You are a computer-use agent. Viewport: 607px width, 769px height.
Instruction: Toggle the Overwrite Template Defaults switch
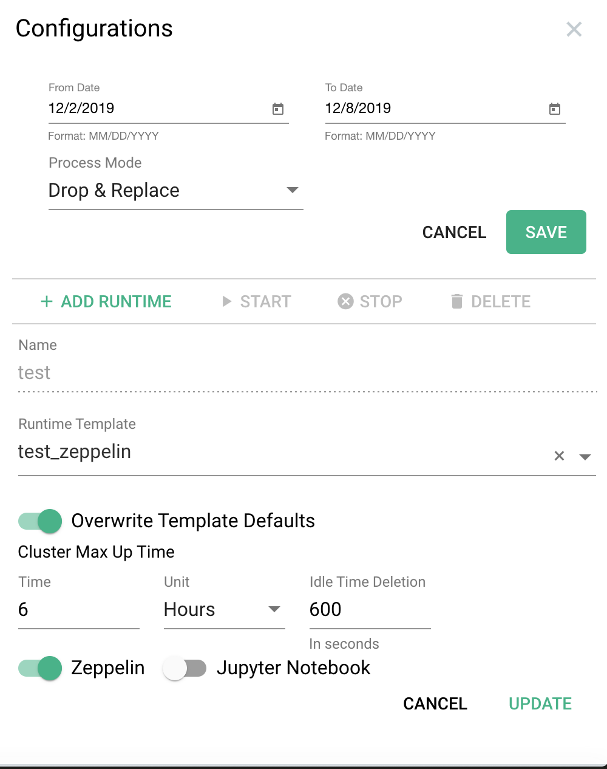(x=40, y=521)
